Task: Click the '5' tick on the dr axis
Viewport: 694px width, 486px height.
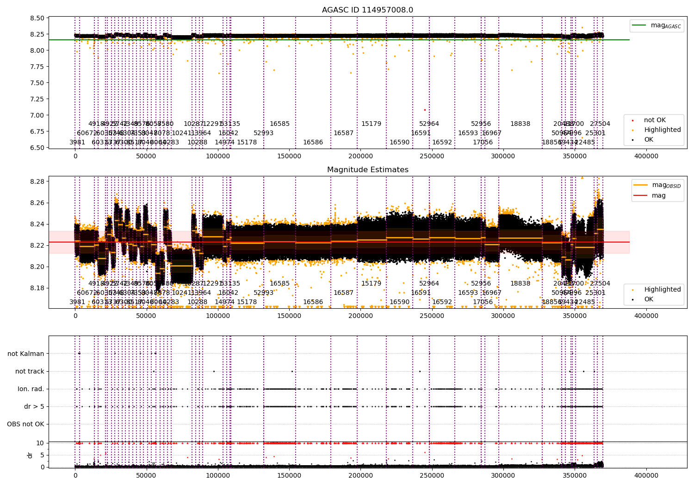Action: coord(42,455)
